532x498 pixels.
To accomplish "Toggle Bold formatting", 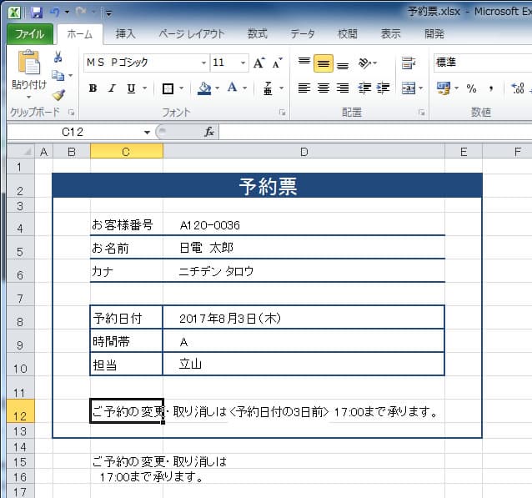I will point(93,88).
